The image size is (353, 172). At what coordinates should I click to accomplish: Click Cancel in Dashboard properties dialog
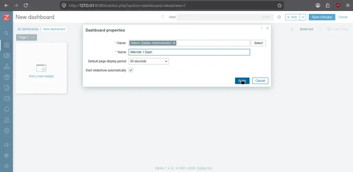pos(260,81)
